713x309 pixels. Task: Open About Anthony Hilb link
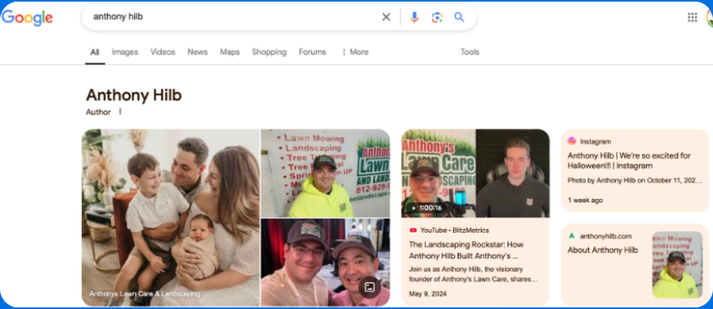pyautogui.click(x=603, y=250)
